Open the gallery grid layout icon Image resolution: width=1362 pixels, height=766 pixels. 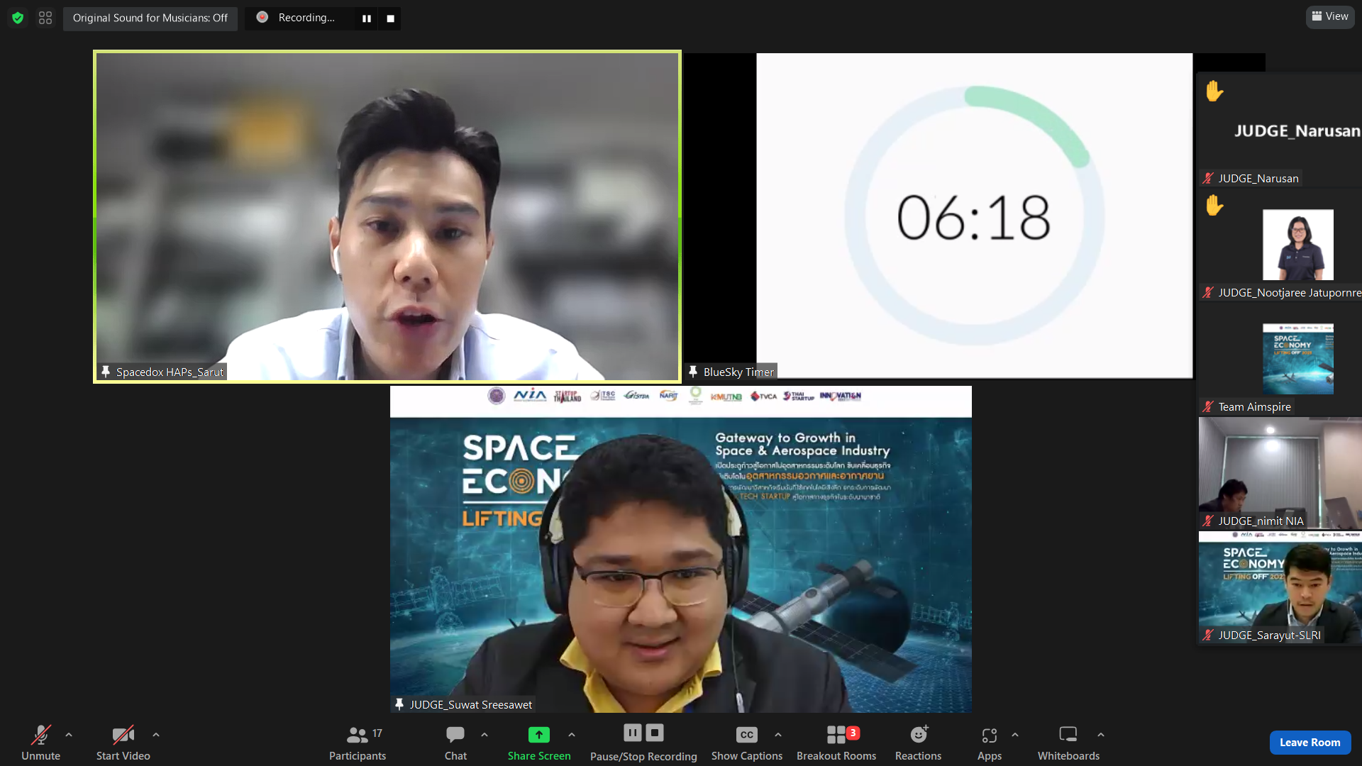click(x=45, y=18)
